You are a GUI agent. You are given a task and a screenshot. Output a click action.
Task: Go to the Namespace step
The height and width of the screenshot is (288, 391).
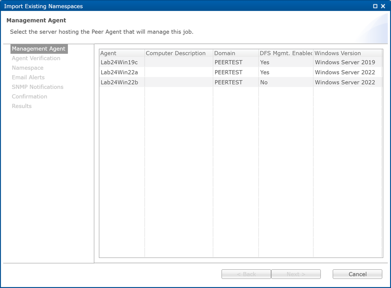(x=28, y=68)
